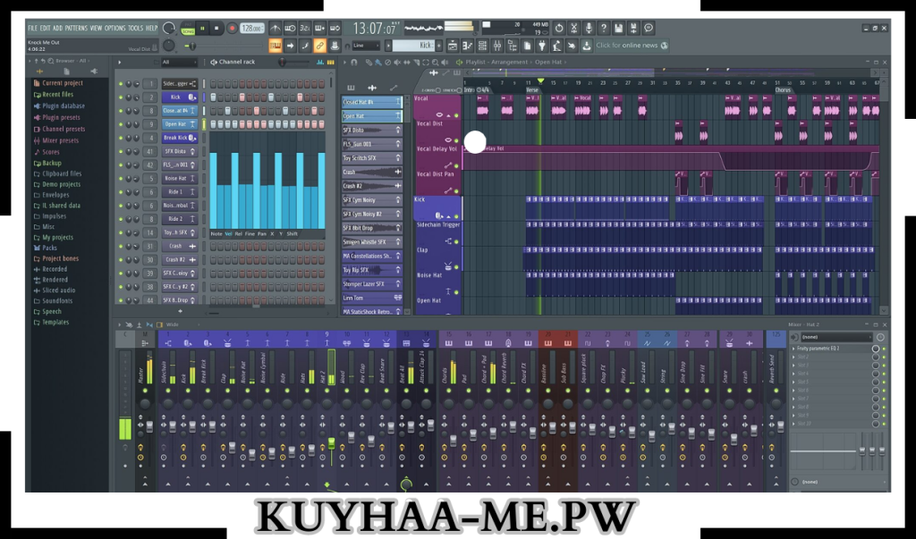Viewport: 916px width, 539px height.
Task: Open the plugin picker plug icon
Action: 541,46
